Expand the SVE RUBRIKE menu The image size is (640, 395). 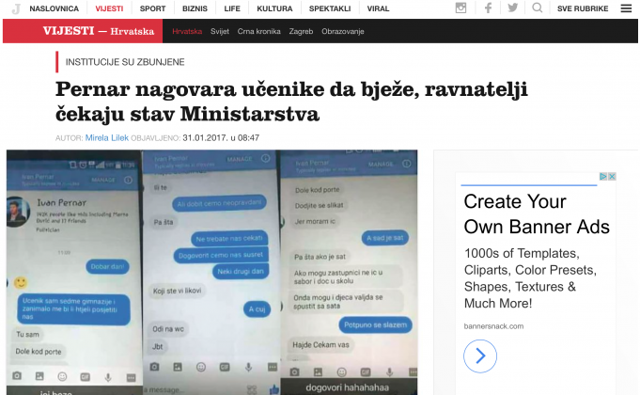tap(584, 8)
